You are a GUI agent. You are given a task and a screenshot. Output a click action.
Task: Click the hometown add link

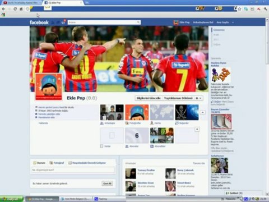click(x=47, y=117)
